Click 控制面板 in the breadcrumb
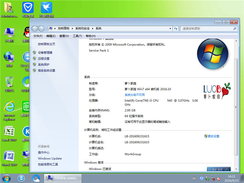This screenshot has width=244, height=183. 64,28
